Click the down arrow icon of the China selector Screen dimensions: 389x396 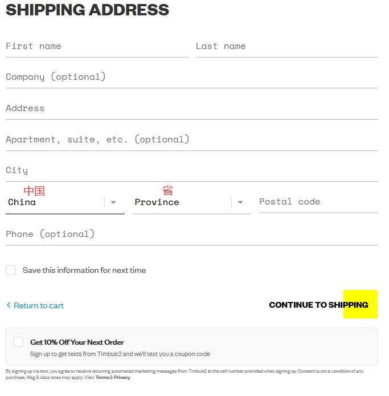click(x=113, y=202)
